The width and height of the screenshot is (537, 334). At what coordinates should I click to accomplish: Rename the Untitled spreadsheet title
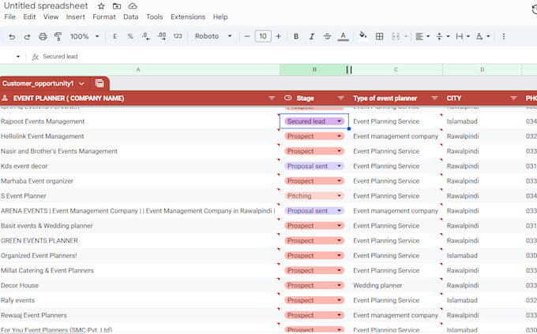46,6
